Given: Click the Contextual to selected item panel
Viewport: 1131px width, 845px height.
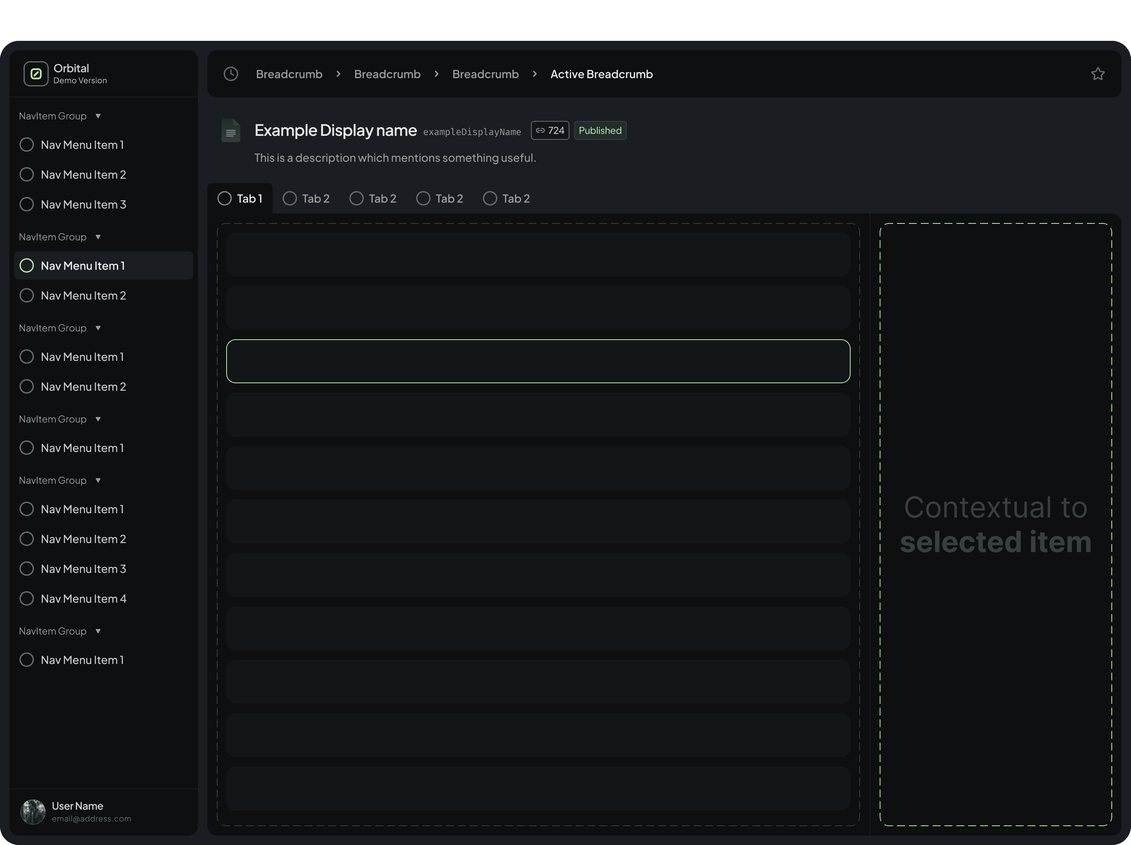Looking at the screenshot, I should tap(995, 524).
